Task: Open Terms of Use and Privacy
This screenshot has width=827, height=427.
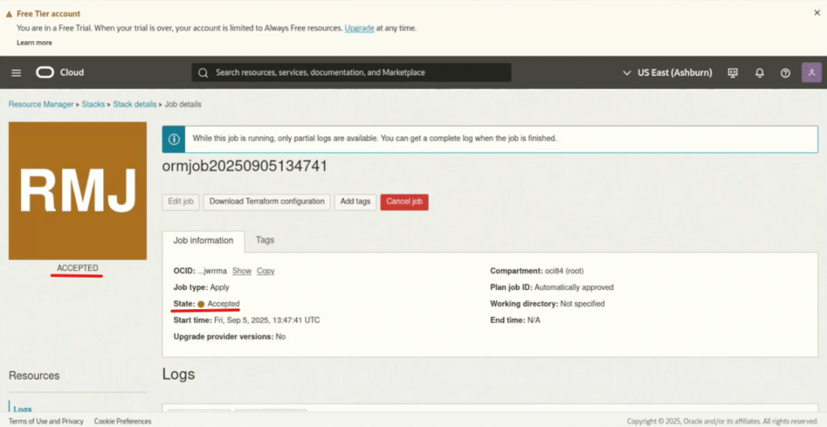Action: coord(46,421)
